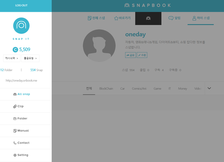
Task: Select the 구독 4 stat
Action: (x=159, y=70)
